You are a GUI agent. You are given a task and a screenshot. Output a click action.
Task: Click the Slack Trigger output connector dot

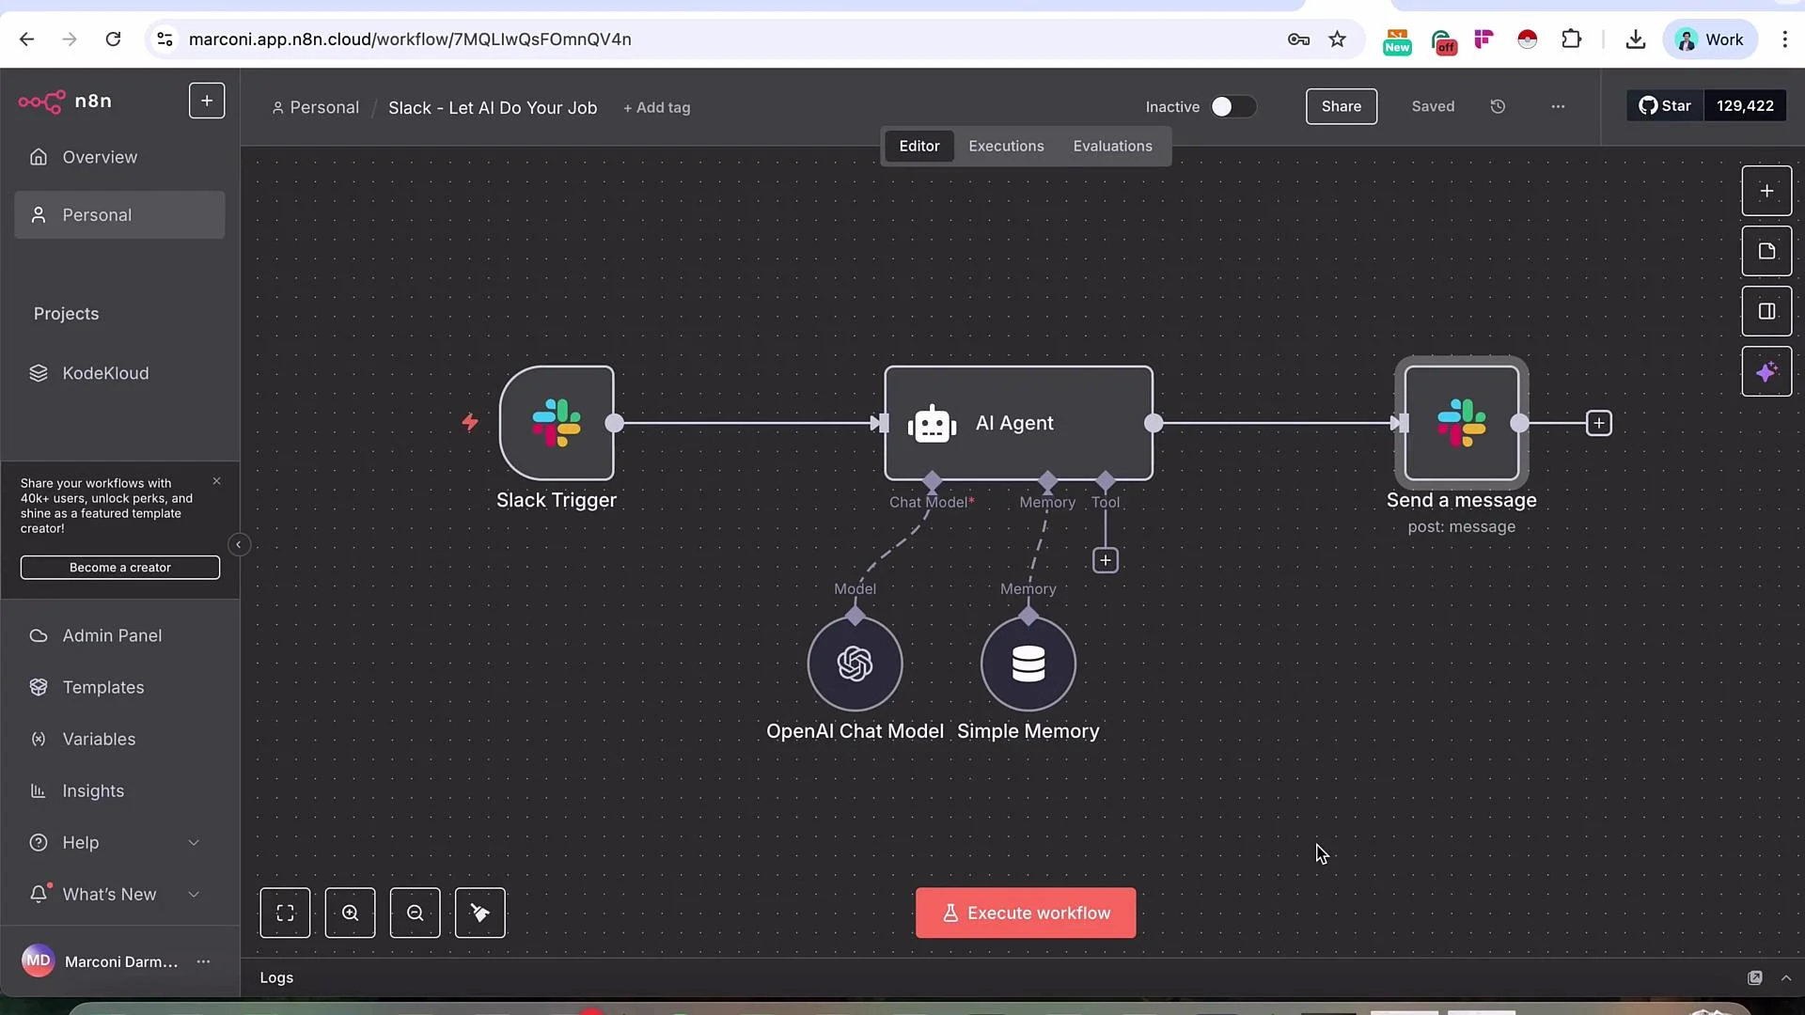coord(614,423)
